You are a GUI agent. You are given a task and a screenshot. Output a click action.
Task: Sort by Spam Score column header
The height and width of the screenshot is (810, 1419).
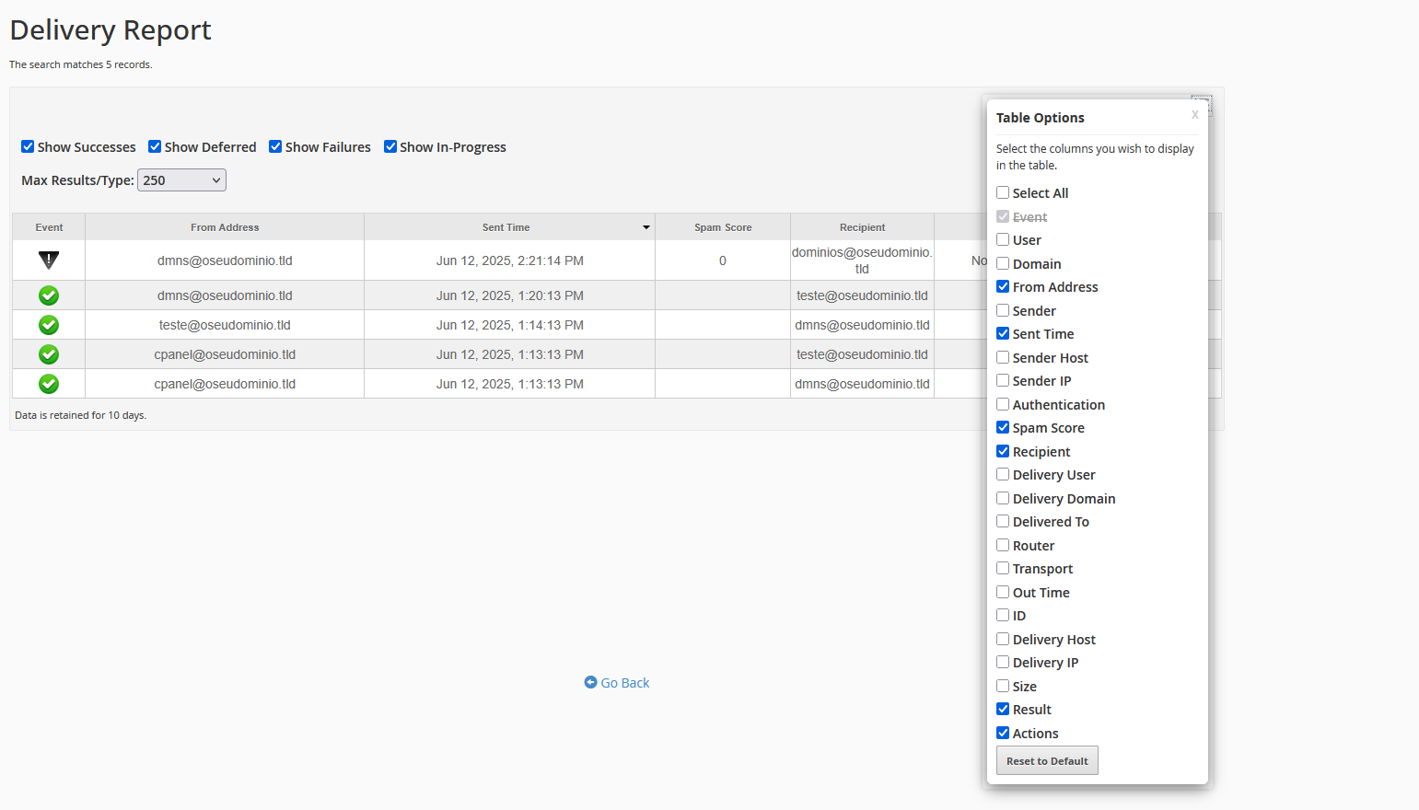(x=723, y=227)
